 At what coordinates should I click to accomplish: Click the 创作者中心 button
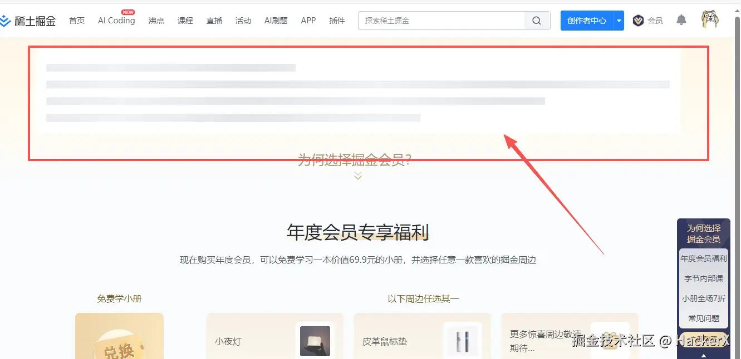point(587,20)
